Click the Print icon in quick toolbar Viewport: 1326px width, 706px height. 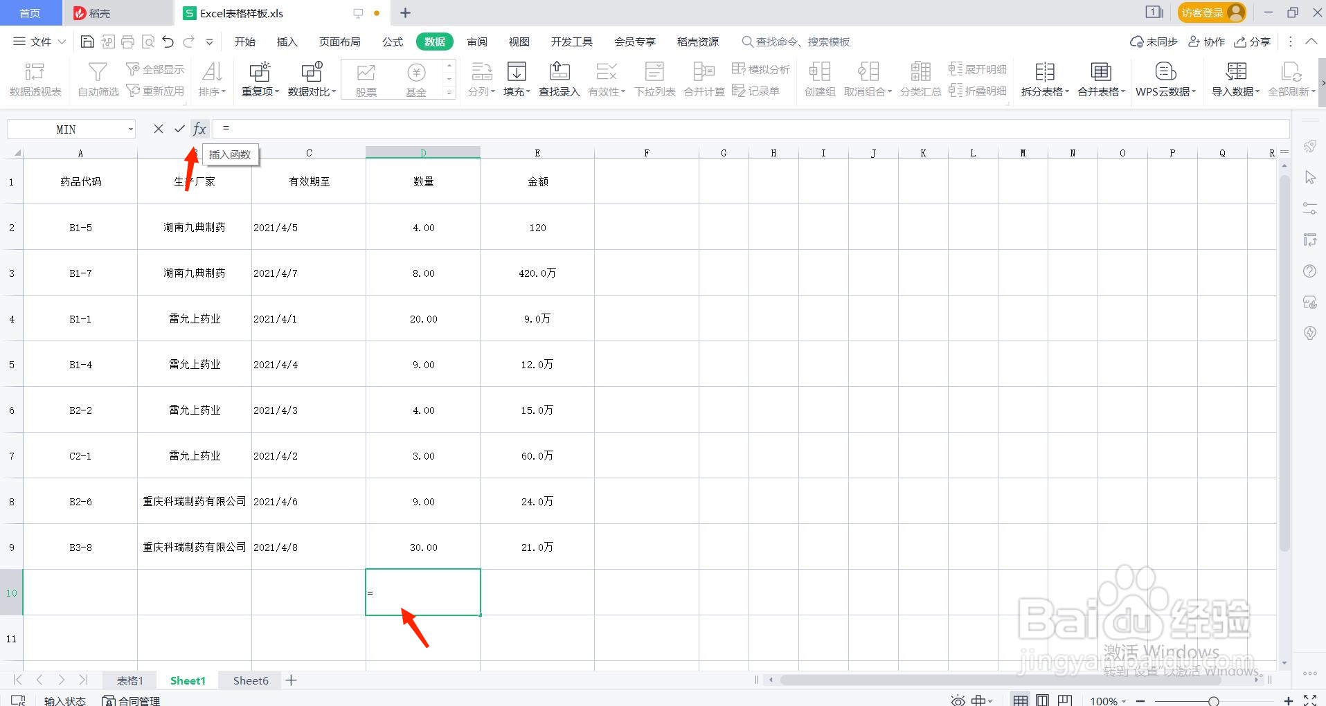pyautogui.click(x=127, y=42)
